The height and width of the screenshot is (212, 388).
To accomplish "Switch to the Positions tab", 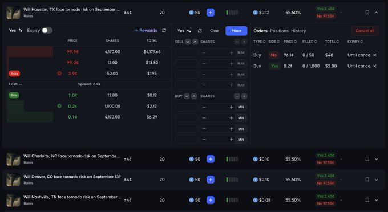I will click(x=279, y=31).
